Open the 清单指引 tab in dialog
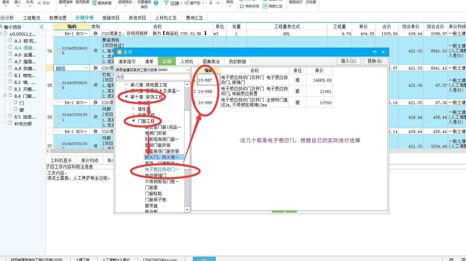466x261 pixels. coord(127,62)
